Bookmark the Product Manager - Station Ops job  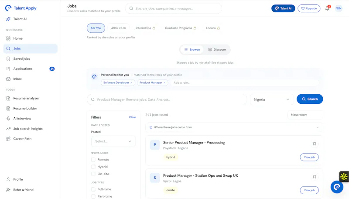315,177
